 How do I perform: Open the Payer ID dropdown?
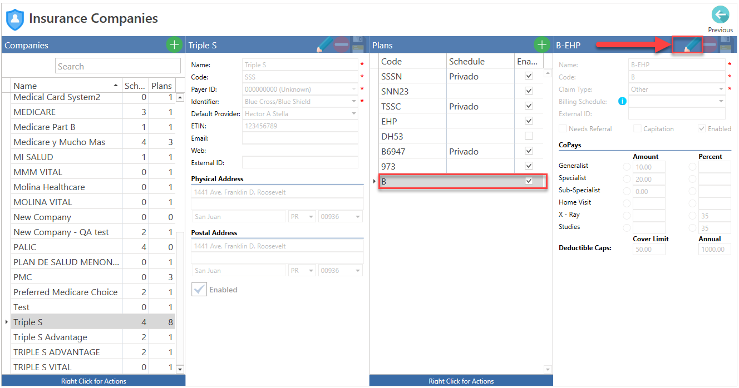(x=353, y=89)
